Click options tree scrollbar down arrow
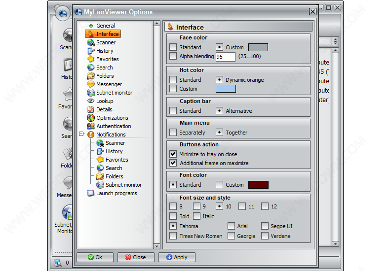 click(x=156, y=246)
